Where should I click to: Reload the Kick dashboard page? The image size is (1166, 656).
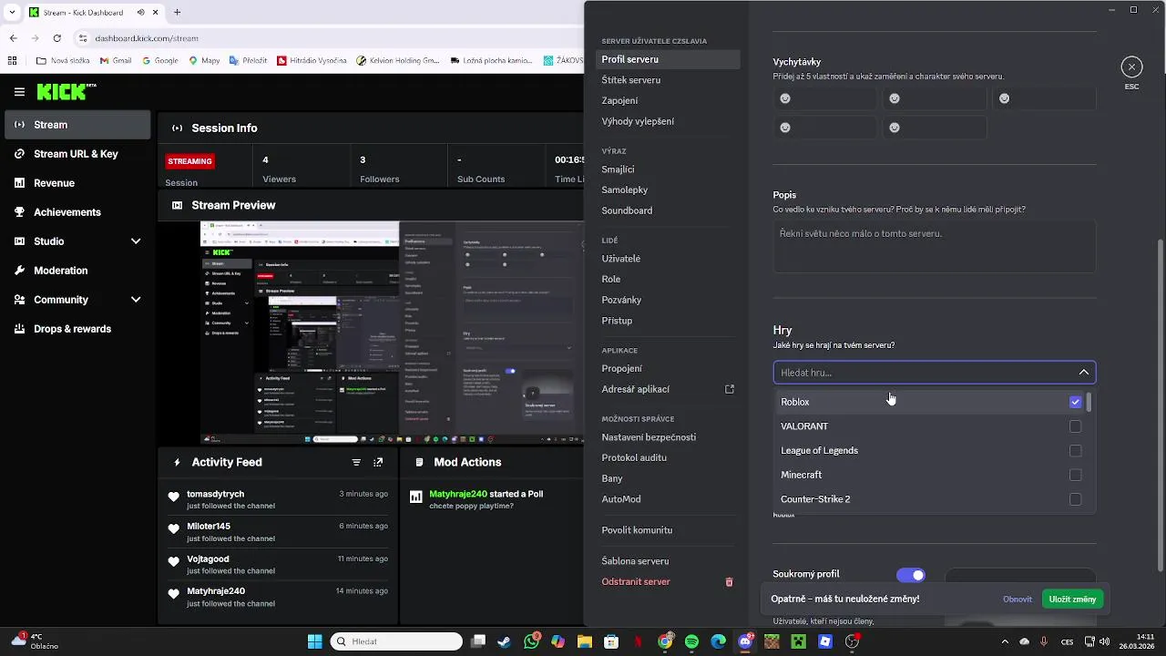pyautogui.click(x=57, y=38)
